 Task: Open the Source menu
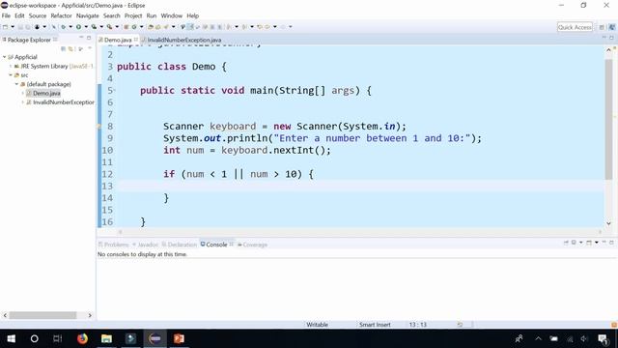38,15
